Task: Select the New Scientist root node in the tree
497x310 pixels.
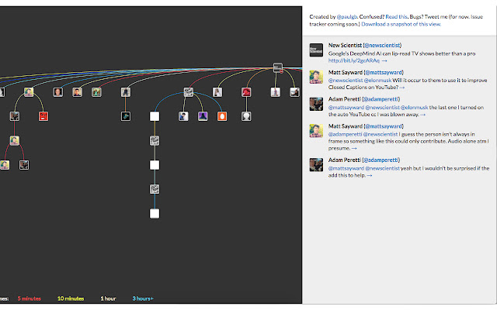Action: click(278, 67)
